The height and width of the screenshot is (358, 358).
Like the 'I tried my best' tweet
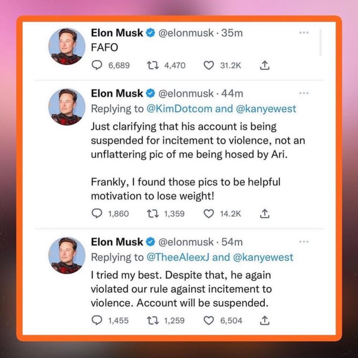tap(209, 320)
